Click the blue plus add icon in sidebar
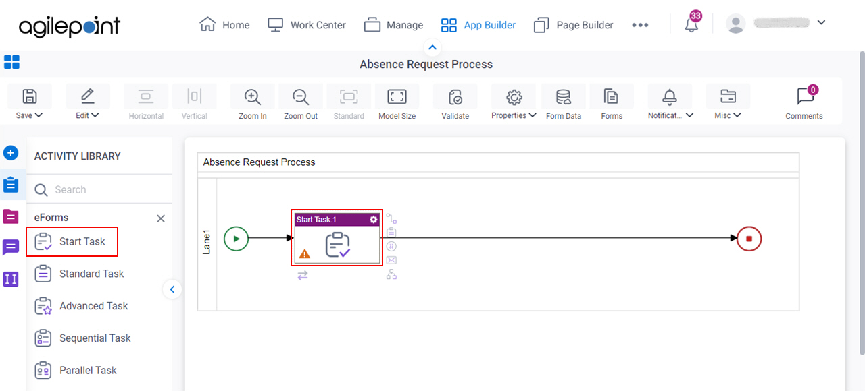Image resolution: width=865 pixels, height=391 pixels. point(11,153)
